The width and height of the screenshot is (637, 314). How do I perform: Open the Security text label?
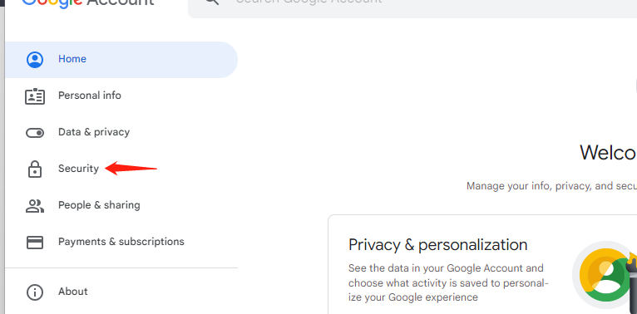pyautogui.click(x=78, y=169)
